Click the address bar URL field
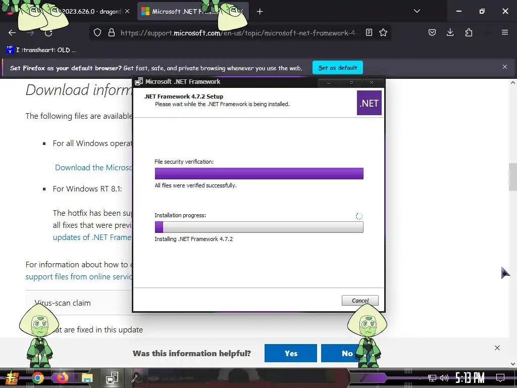517x388 pixels. click(x=239, y=33)
